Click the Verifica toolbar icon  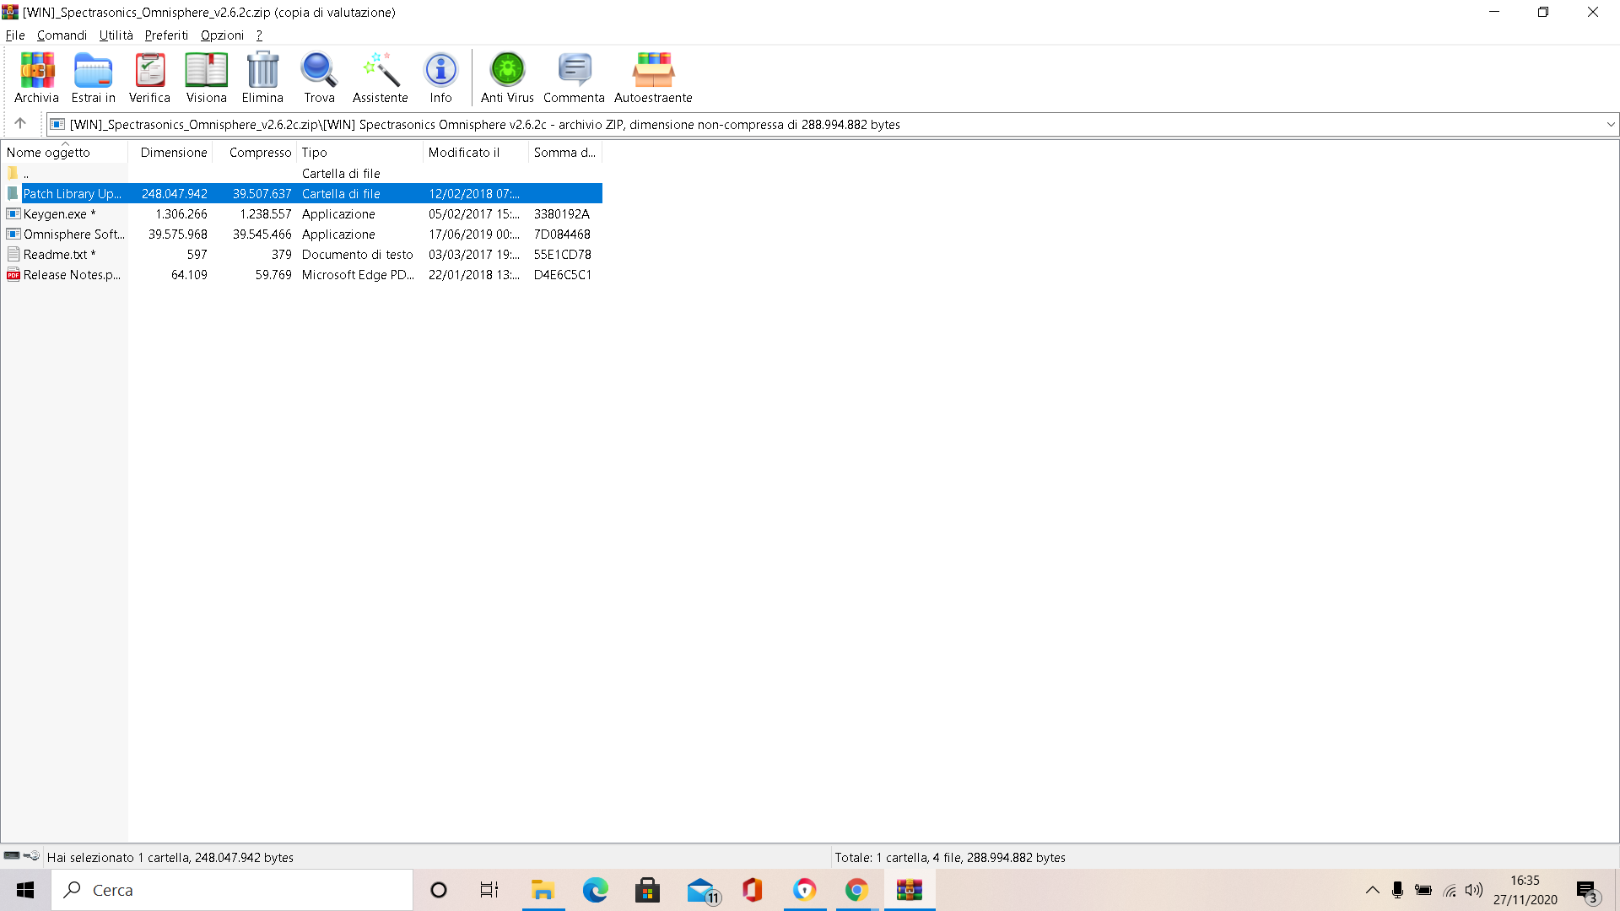[x=149, y=78]
